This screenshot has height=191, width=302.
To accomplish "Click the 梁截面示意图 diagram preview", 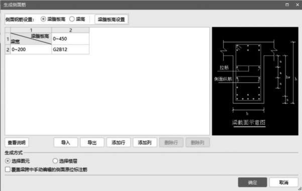I will pyautogui.click(x=255, y=81).
